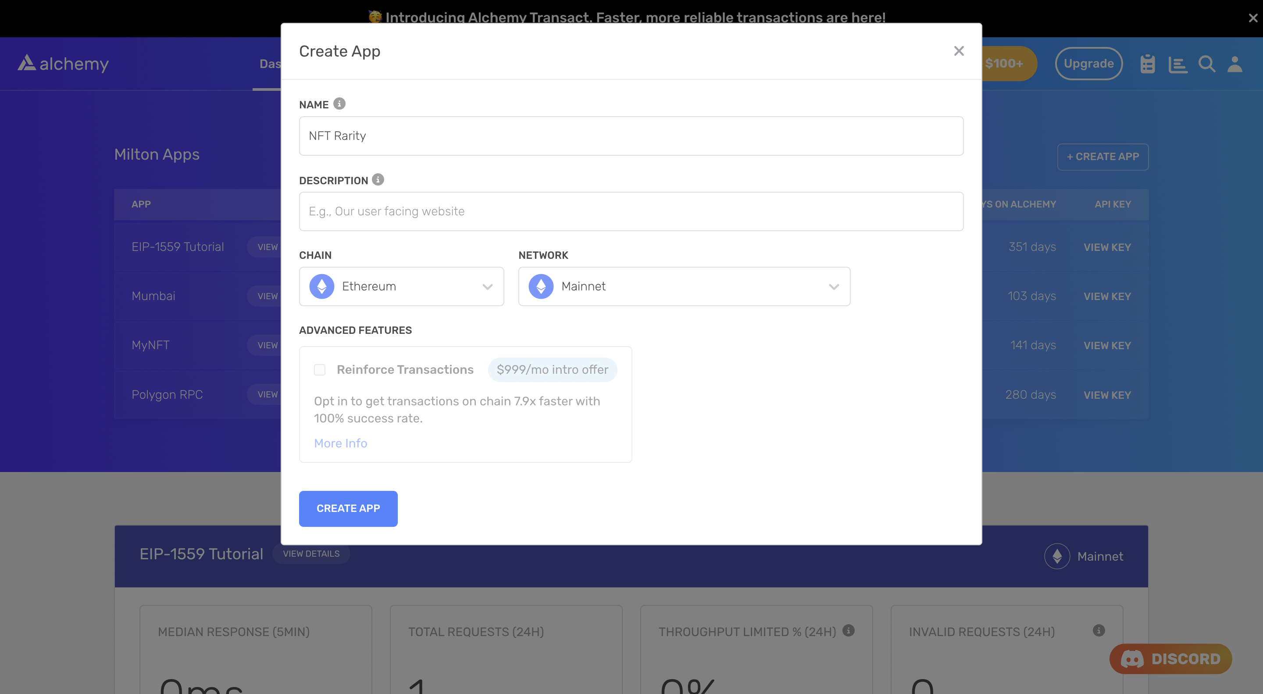Screen dimensions: 1263x694
Task: Expand the Network dropdown showing Mainnet
Action: tap(684, 286)
